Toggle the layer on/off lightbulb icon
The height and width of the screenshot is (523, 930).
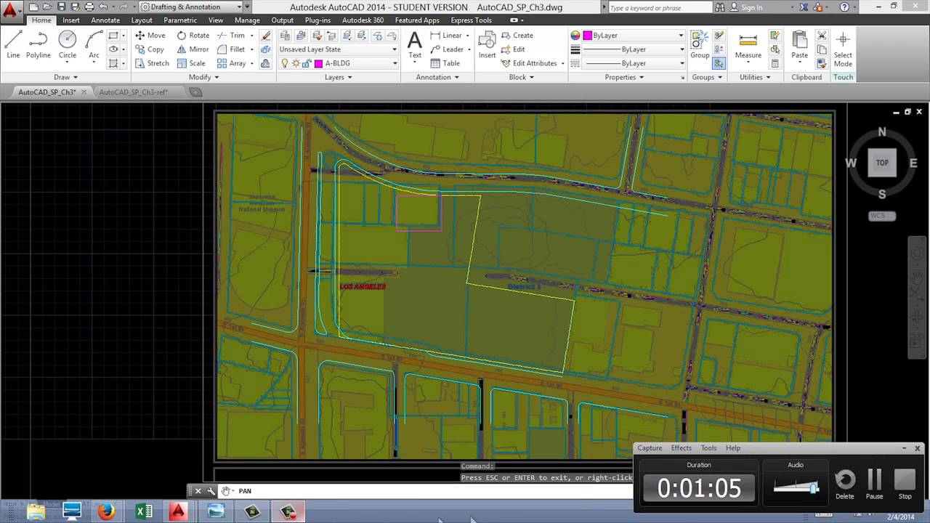click(x=285, y=64)
